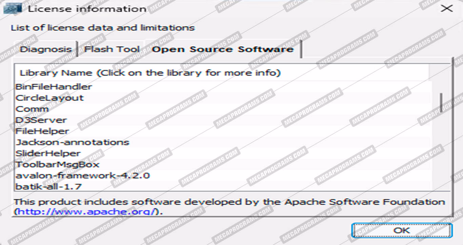The height and width of the screenshot is (245, 463).
Task: Open the apache.org hyperlink
Action: (x=87, y=212)
